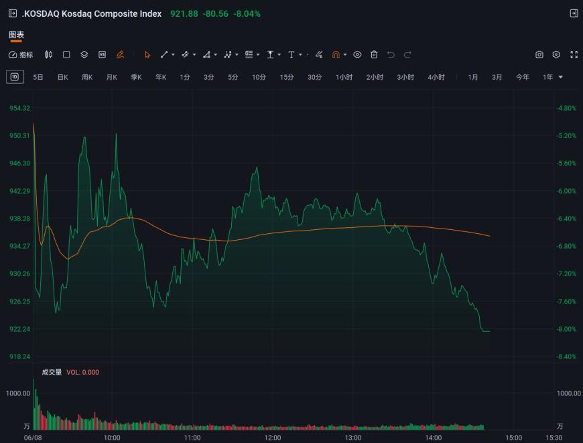Expand the measure tool dropdown
This screenshot has height=443, width=583.
pyautogui.click(x=279, y=55)
